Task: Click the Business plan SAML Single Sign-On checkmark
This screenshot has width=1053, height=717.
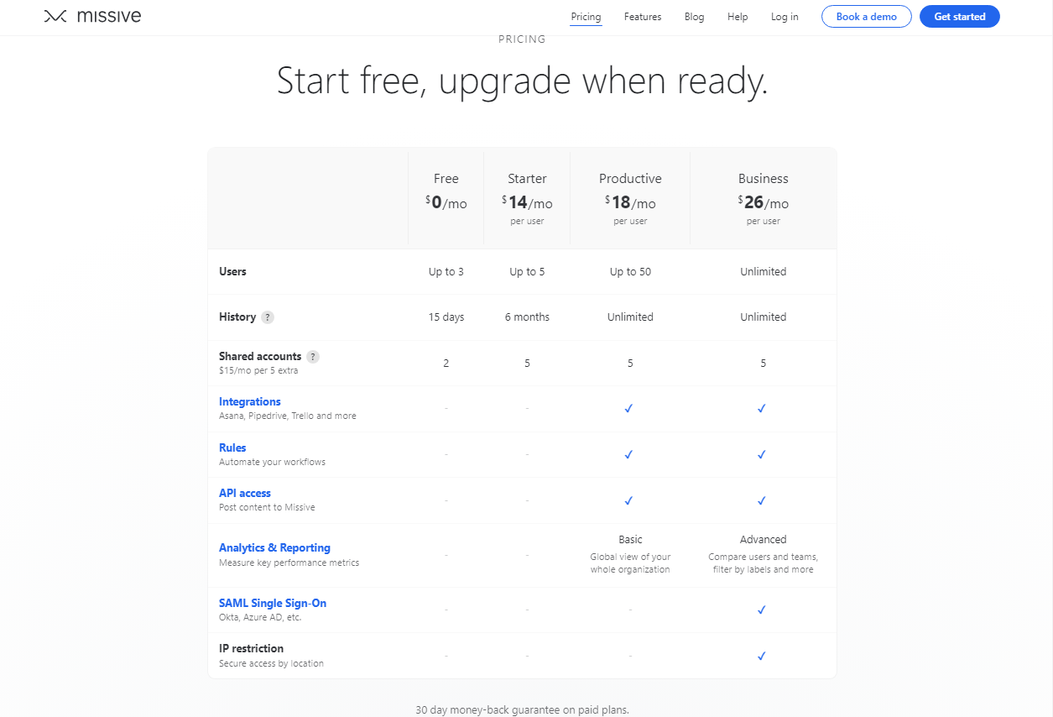Action: tap(762, 610)
